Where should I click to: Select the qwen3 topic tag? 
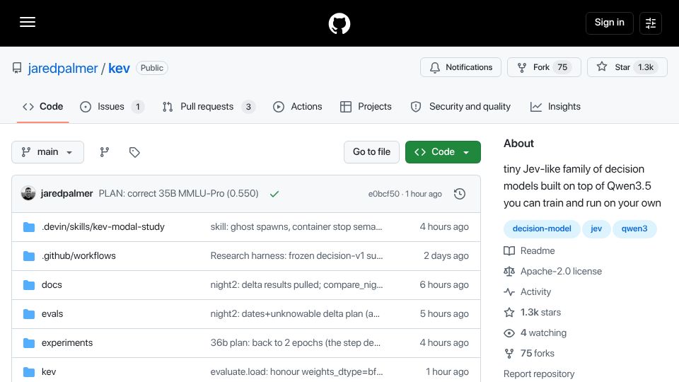tap(634, 228)
